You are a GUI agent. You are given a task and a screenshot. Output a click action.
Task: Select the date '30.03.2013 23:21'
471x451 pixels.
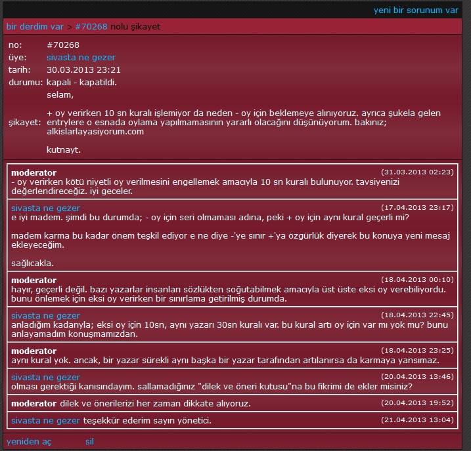click(83, 70)
